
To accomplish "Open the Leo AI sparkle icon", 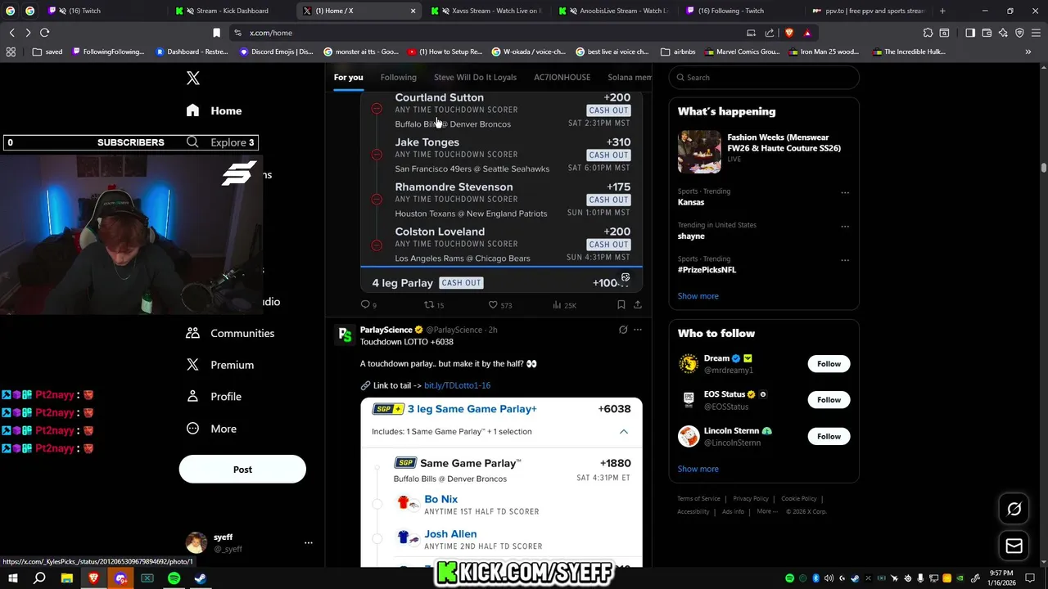I will pyautogui.click(x=1003, y=33).
